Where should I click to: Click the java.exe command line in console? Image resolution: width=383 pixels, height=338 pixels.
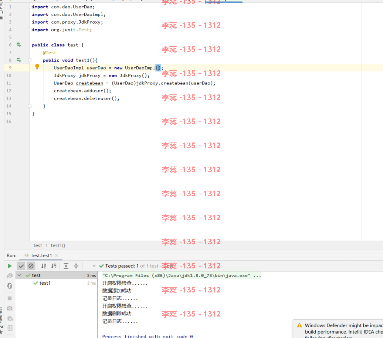[182, 275]
